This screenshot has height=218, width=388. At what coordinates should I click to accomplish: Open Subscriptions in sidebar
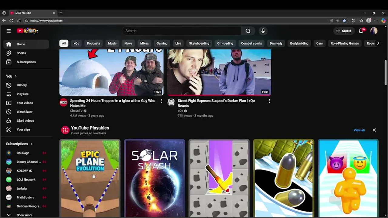(x=26, y=62)
